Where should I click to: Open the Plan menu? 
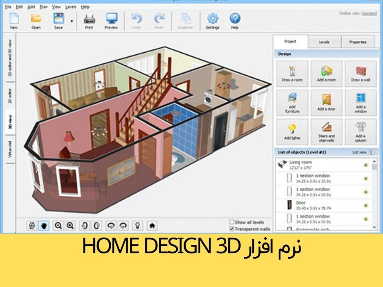43,7
